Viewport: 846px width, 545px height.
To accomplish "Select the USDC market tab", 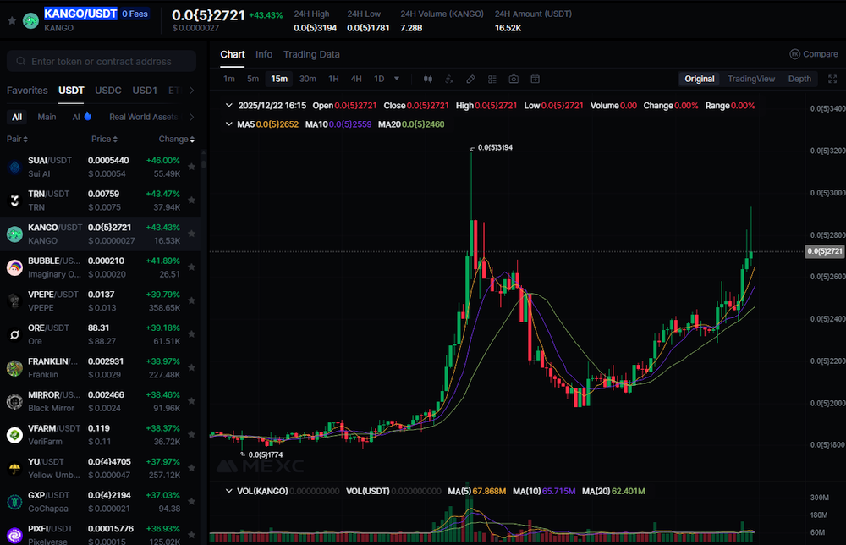I will (108, 91).
